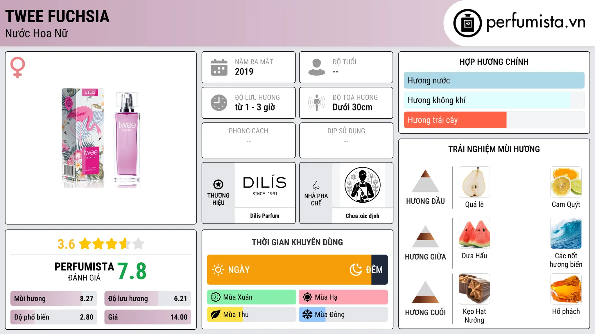
Task: Click the Mùa Thu season bar
Action: [252, 315]
